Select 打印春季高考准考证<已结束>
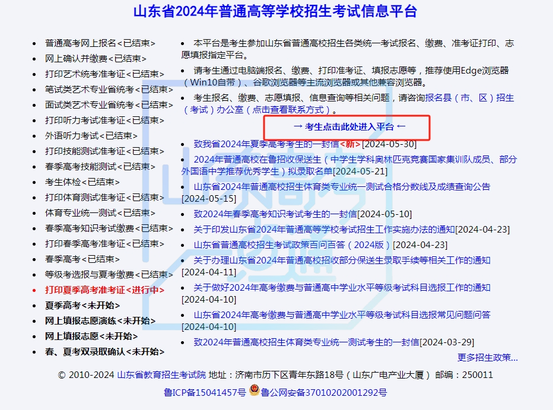553x410 pixels. point(104,244)
